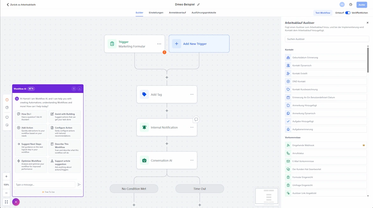373x208 pixels.
Task: Click the orange alert icon in left toolbar
Action: point(7,100)
